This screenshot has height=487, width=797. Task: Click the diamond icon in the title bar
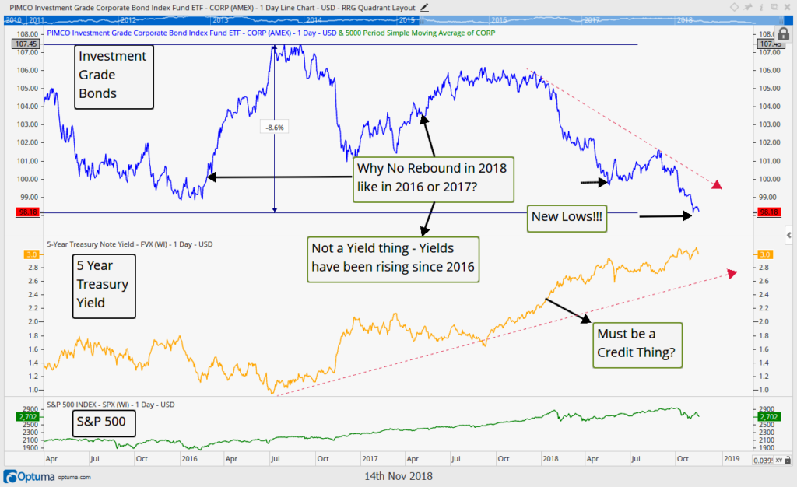tap(734, 7)
